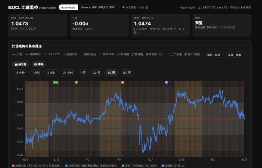262x168 pixels.
Task: Toggle the 换月窗 calendar button
Action: coord(20,64)
